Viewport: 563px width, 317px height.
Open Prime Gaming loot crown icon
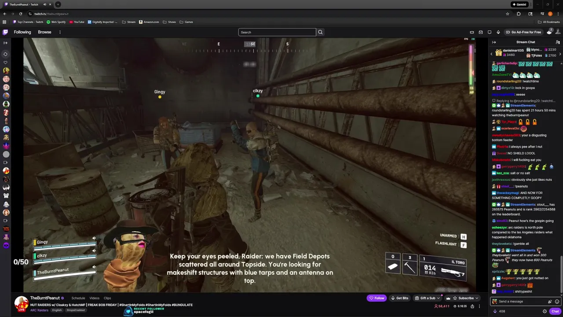472,32
